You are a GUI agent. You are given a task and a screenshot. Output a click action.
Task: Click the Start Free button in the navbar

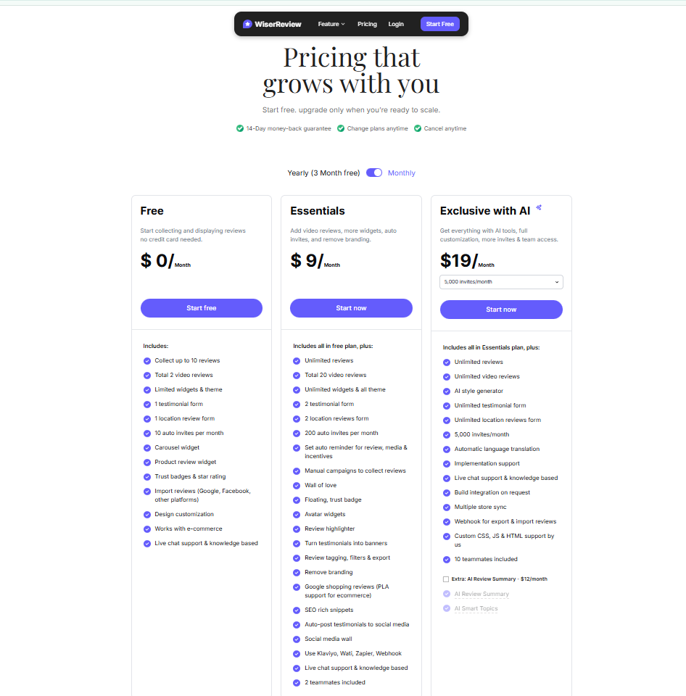coord(440,24)
